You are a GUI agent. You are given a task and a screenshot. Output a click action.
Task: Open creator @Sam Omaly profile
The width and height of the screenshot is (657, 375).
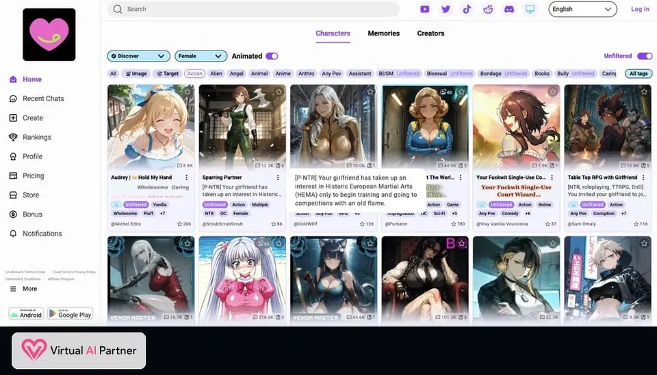(x=582, y=224)
